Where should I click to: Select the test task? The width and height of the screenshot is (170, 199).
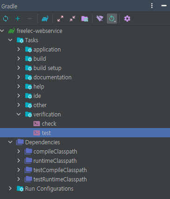pos(85,133)
